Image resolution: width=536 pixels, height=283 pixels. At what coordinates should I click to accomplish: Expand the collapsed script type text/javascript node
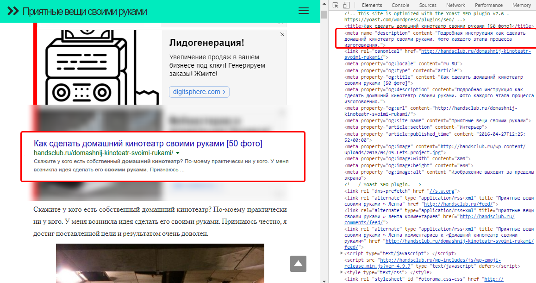pos(341,253)
